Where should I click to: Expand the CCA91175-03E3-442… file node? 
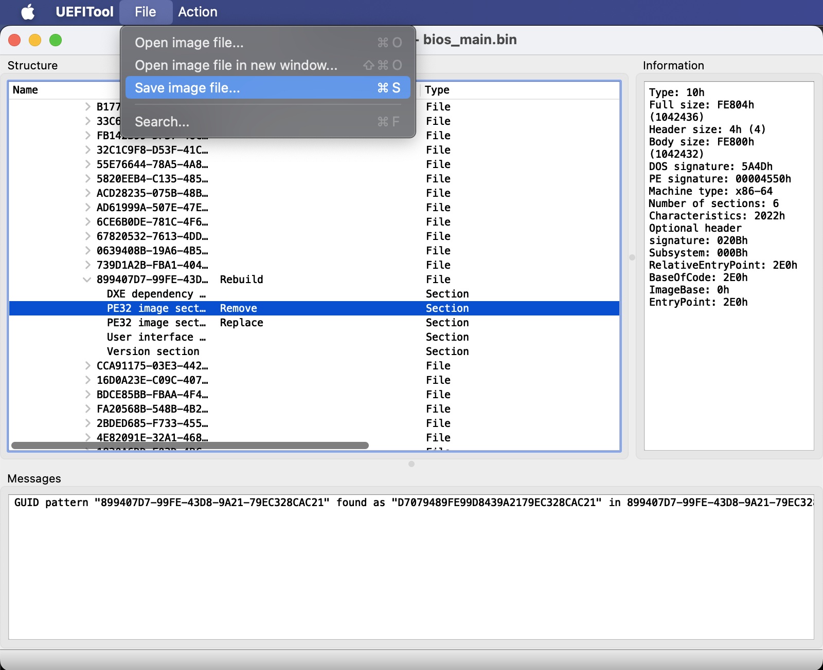87,366
